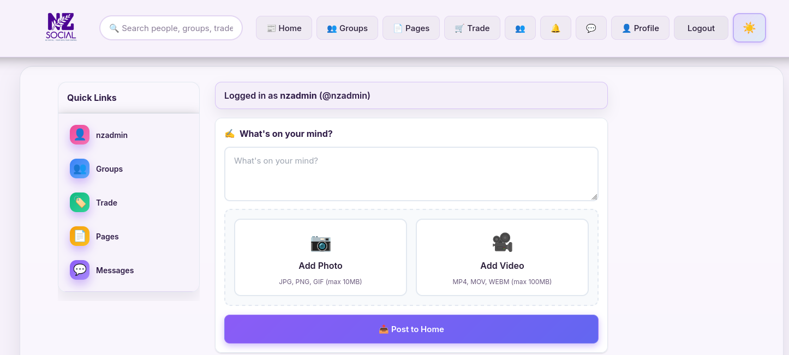Click the nzadmin avatar icon in Quick Links
Viewport: 789px width, 355px height.
[80, 135]
